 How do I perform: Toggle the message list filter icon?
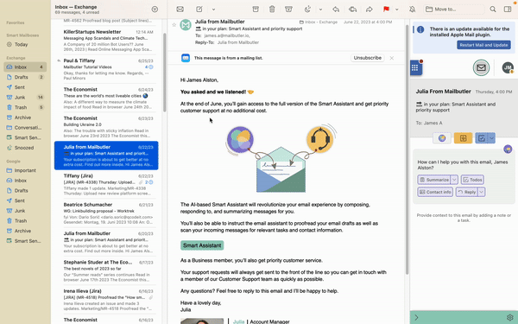(x=155, y=10)
